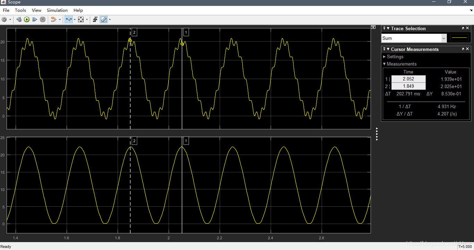Restore down the Scope window
This screenshot has width=474, height=250.
[449, 2]
